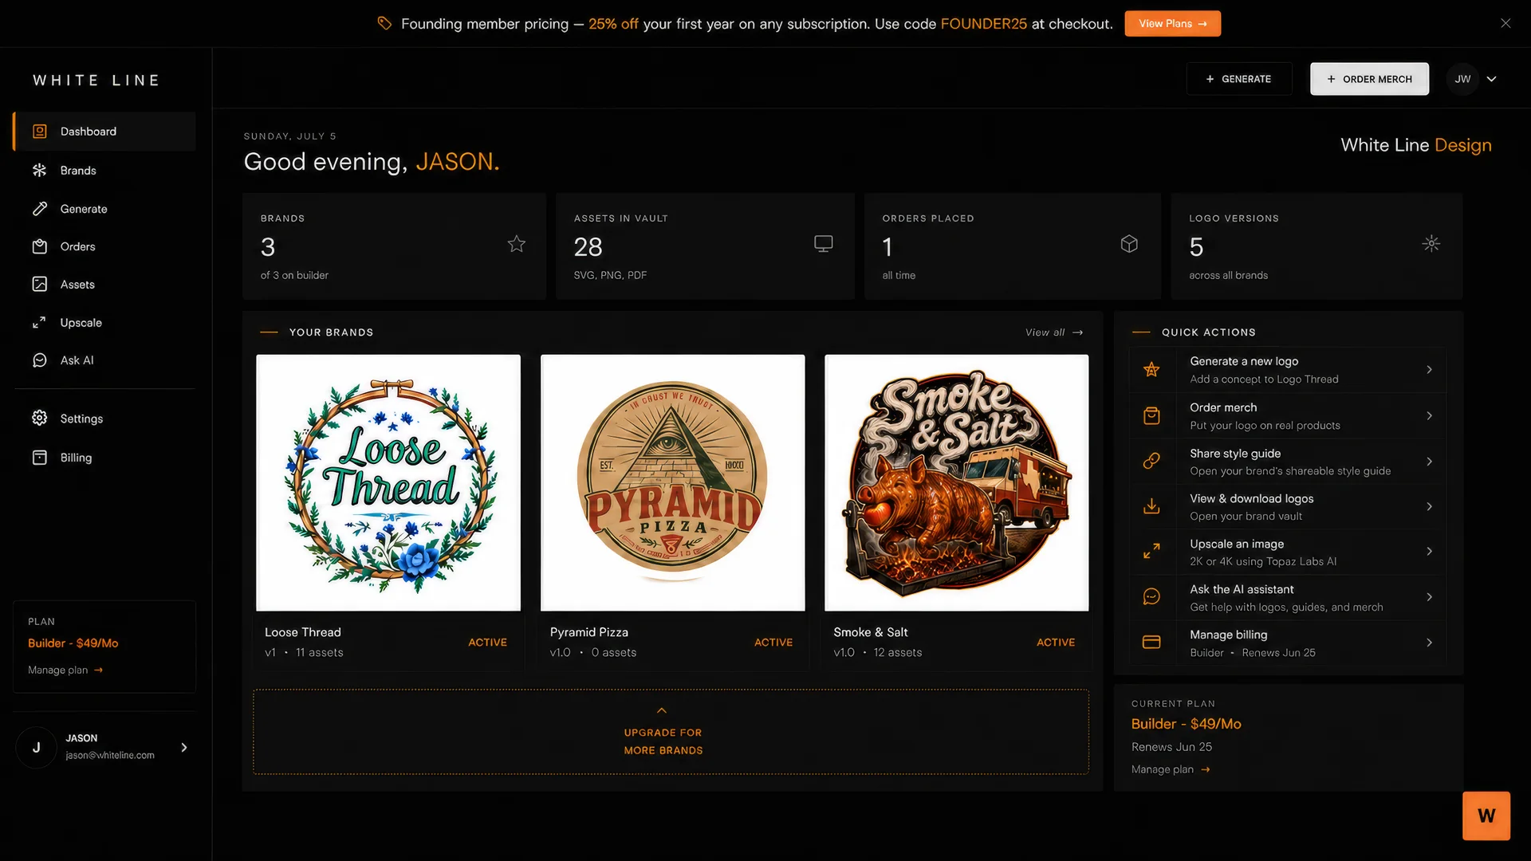
Task: Click View all brands link
Action: pos(1054,332)
